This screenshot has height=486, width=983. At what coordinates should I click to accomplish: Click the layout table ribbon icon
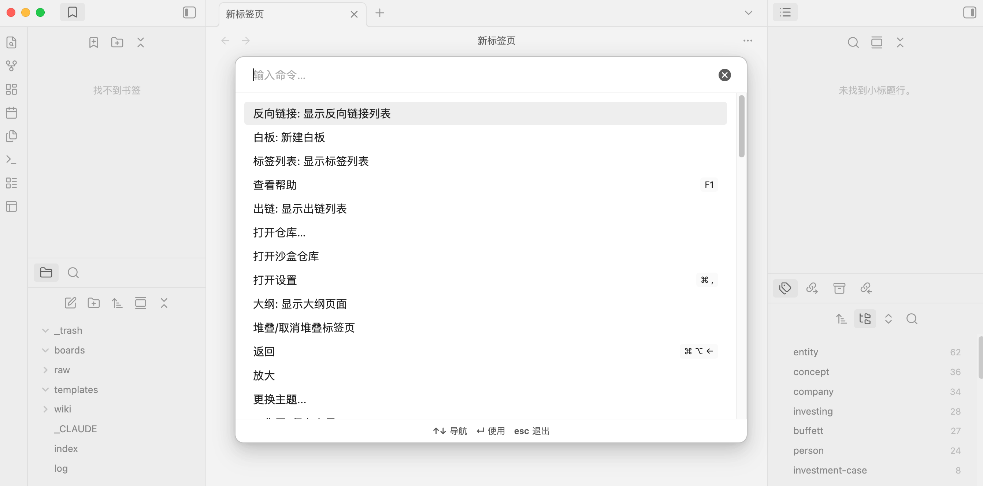click(11, 207)
